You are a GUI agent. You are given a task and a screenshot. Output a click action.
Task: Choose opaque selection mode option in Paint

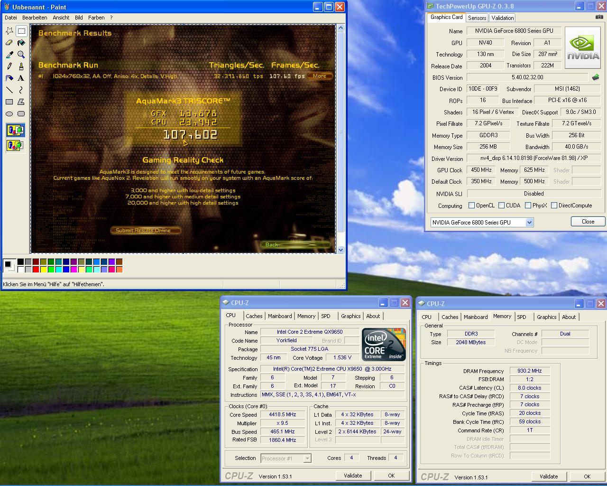(15, 130)
